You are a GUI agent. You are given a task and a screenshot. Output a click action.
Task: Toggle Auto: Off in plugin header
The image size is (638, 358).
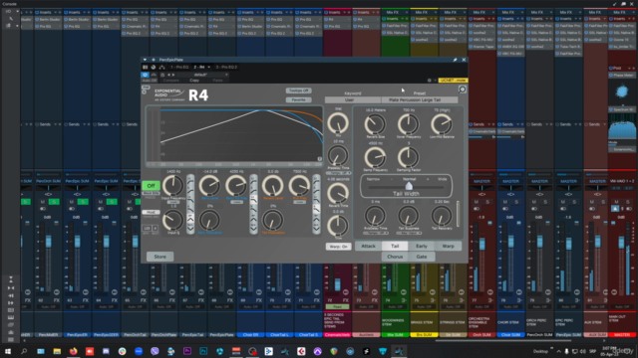click(149, 81)
